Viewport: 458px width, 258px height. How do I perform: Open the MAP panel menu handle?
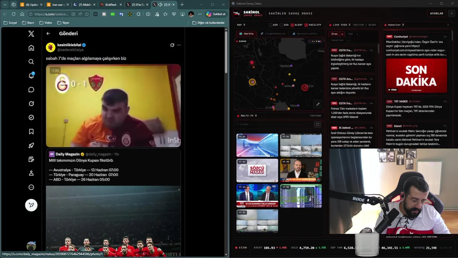click(244, 25)
